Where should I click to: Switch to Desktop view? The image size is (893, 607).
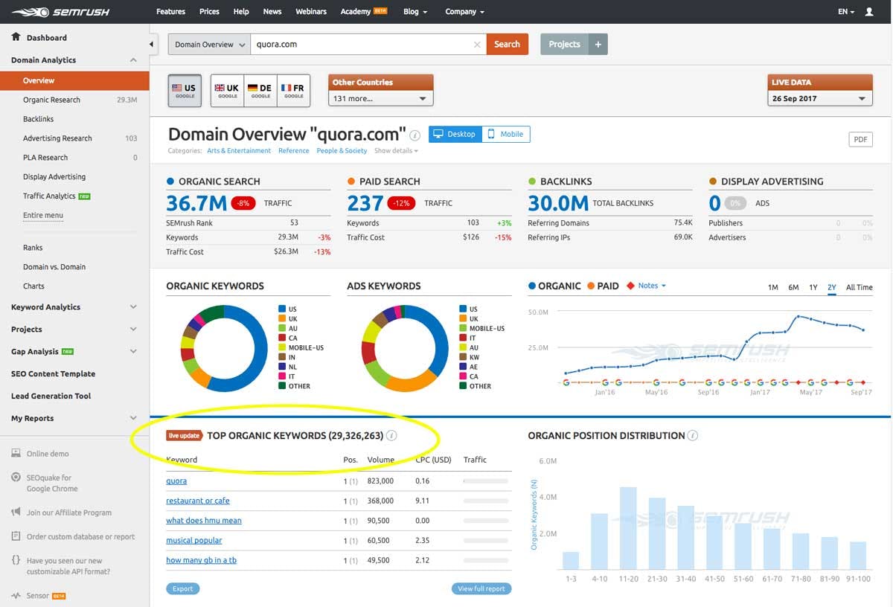coord(455,135)
